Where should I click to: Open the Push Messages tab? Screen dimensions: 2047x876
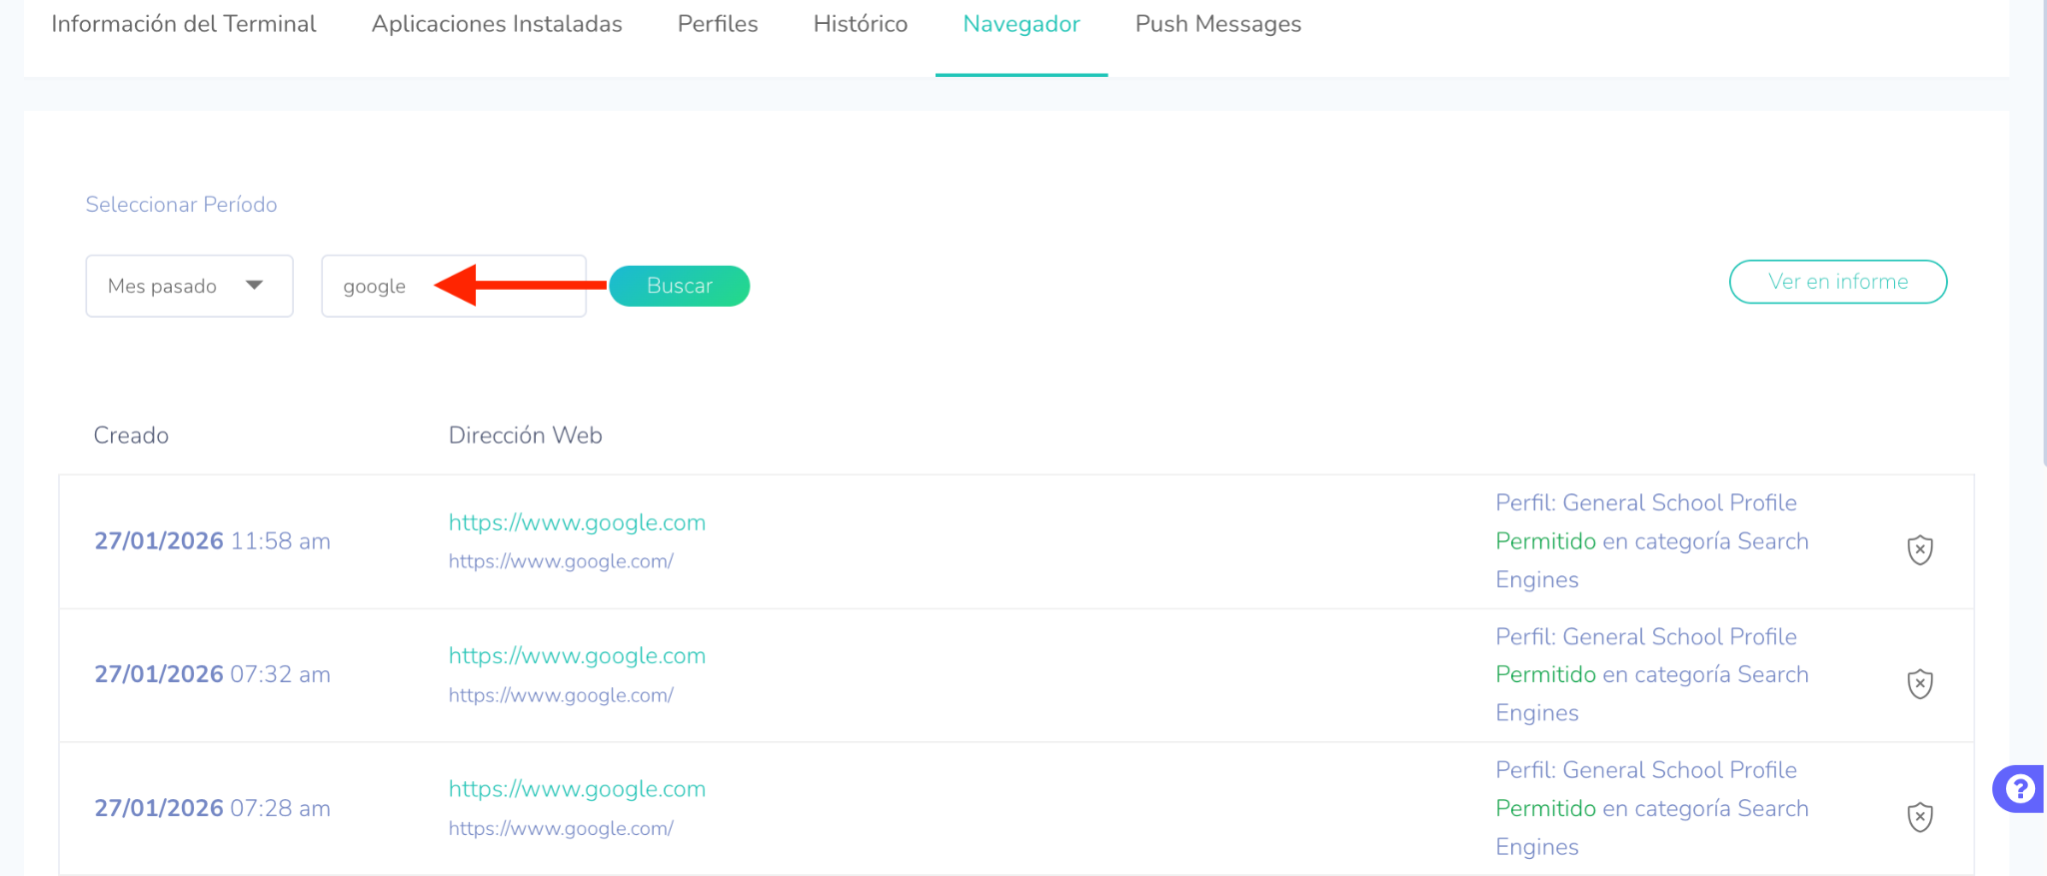pos(1217,24)
